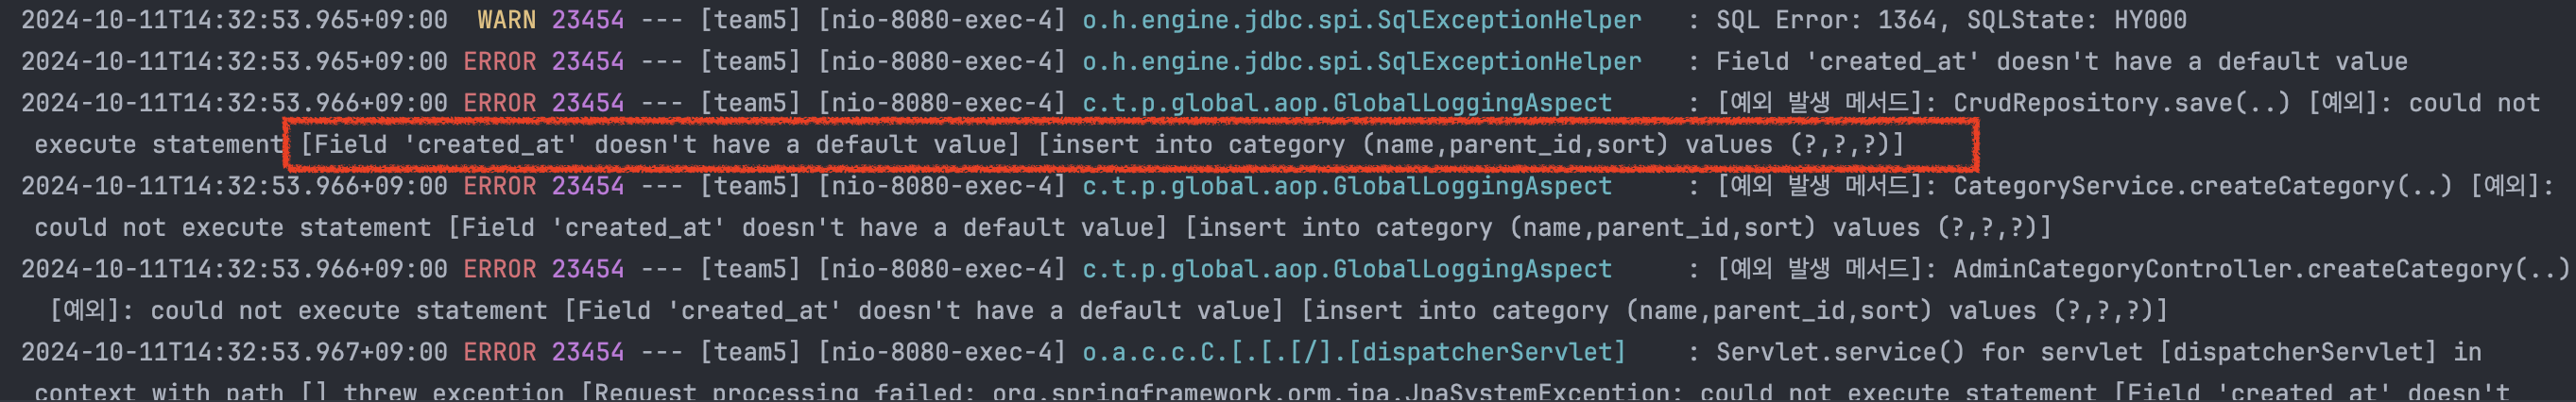This screenshot has width=2576, height=402.
Task: Click the insert statement inside the red-outlined line
Action: point(1471,144)
